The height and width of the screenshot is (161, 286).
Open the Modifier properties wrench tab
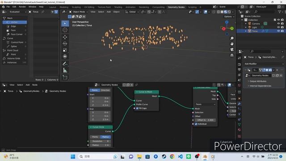240,104
